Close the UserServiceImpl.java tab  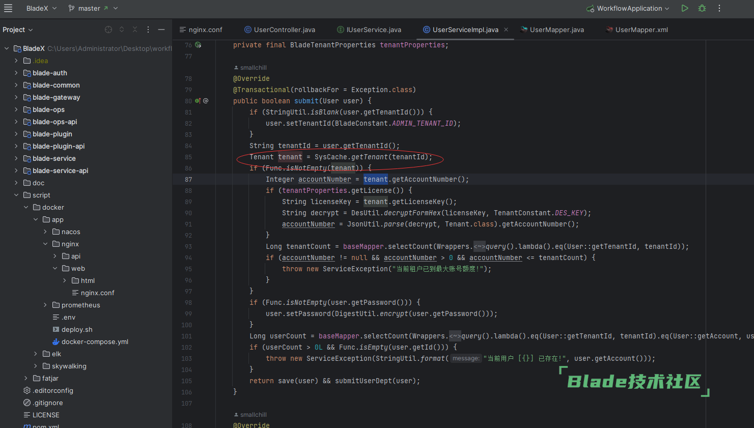point(506,30)
